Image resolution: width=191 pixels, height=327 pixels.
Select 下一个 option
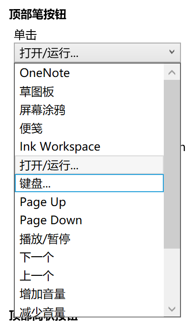point(89,257)
